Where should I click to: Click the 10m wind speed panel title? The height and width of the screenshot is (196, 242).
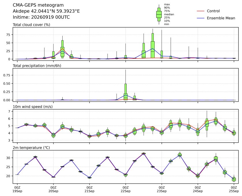coord(33,107)
